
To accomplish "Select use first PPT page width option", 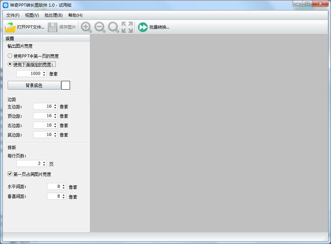I will [x=10, y=56].
